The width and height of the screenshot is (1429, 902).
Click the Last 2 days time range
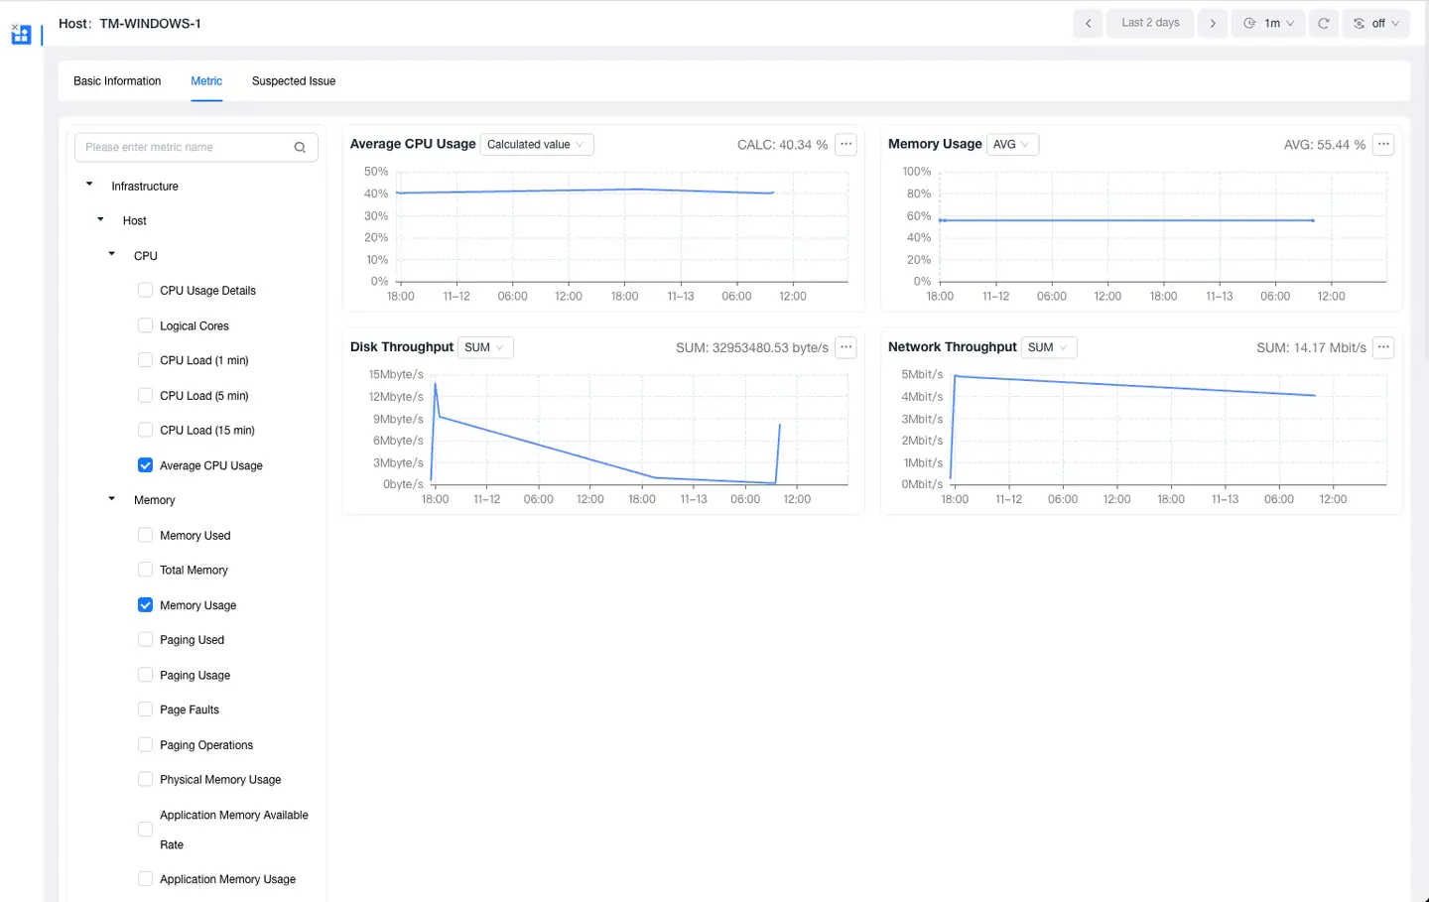1150,23
